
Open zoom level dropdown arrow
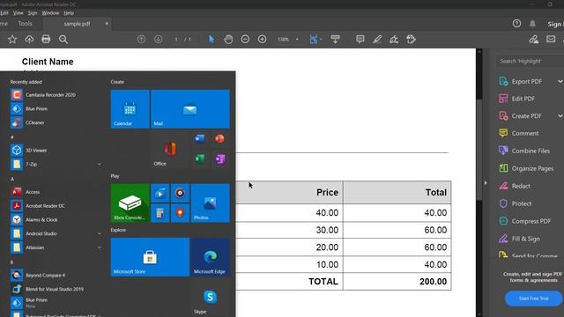297,39
